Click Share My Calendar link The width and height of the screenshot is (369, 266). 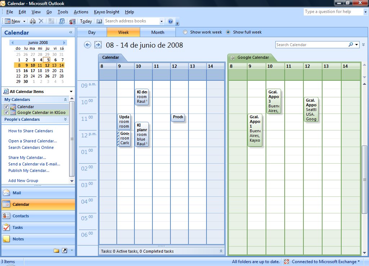click(x=27, y=158)
